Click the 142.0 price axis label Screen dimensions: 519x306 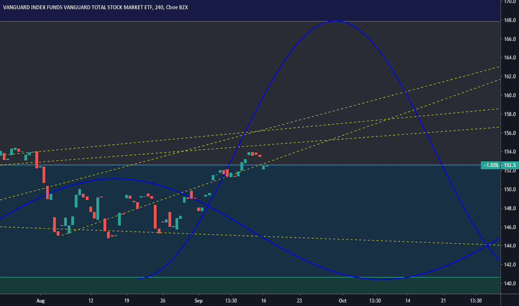click(510, 265)
